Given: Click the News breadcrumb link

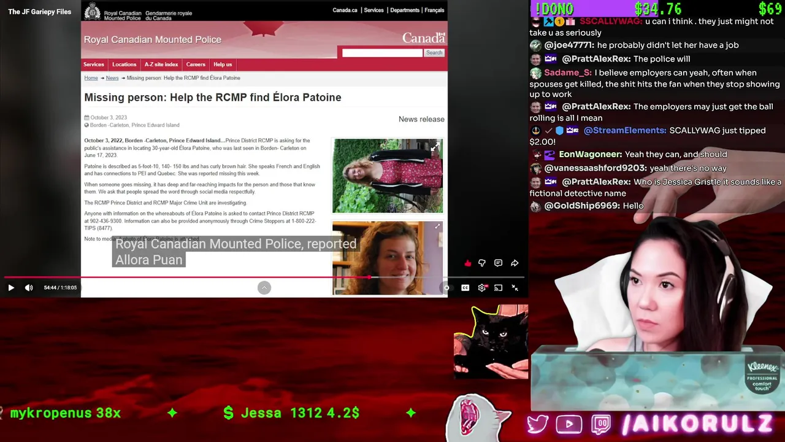Looking at the screenshot, I should coord(112,78).
